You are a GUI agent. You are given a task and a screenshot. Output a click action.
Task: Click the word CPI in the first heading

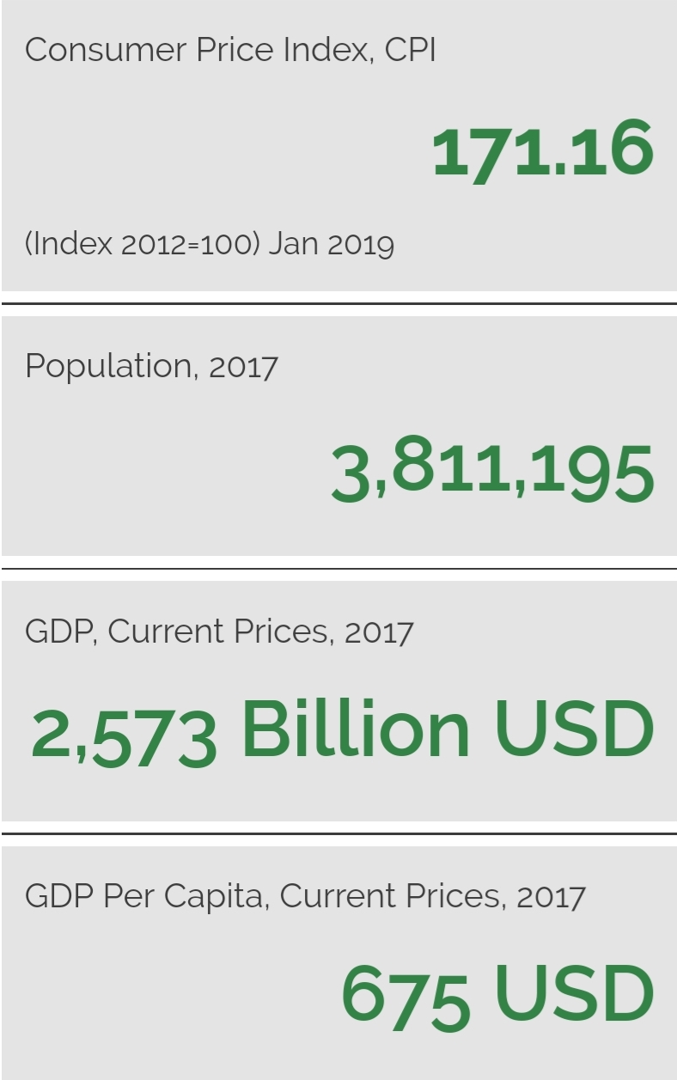pyautogui.click(x=410, y=50)
